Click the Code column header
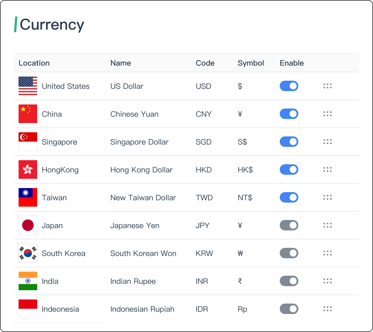373x332 pixels. (x=205, y=63)
